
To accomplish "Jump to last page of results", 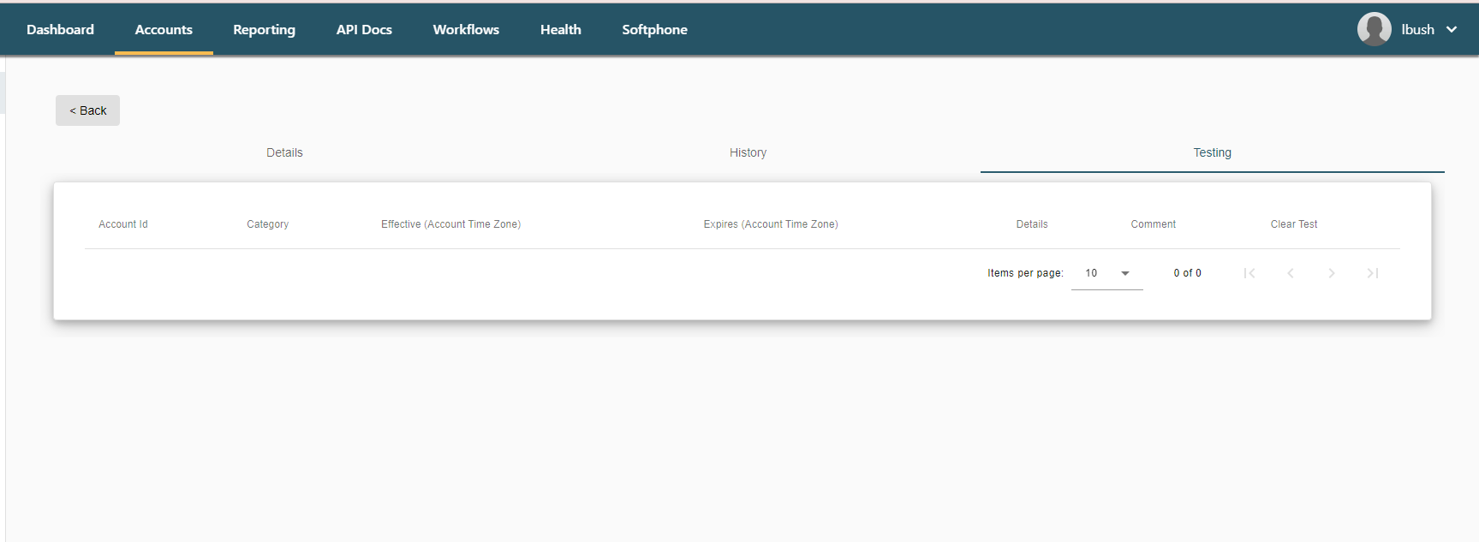I will pyautogui.click(x=1373, y=273).
